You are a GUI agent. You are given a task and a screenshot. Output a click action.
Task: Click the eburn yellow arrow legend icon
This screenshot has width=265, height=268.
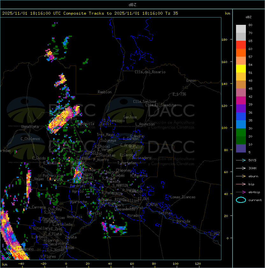click(241, 176)
